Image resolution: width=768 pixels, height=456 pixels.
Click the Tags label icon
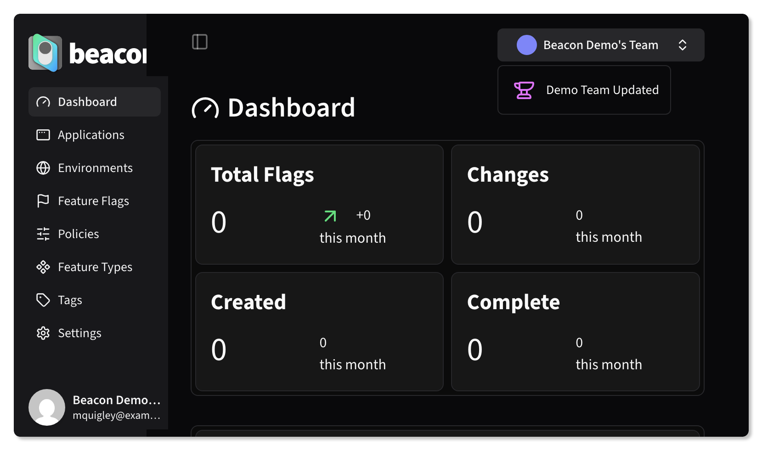pos(43,300)
